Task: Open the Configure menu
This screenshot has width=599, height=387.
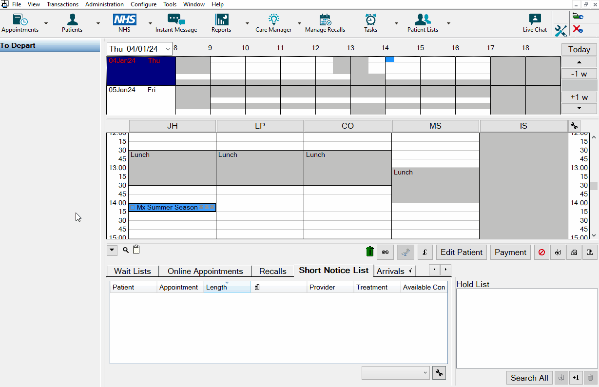Action: tap(143, 4)
